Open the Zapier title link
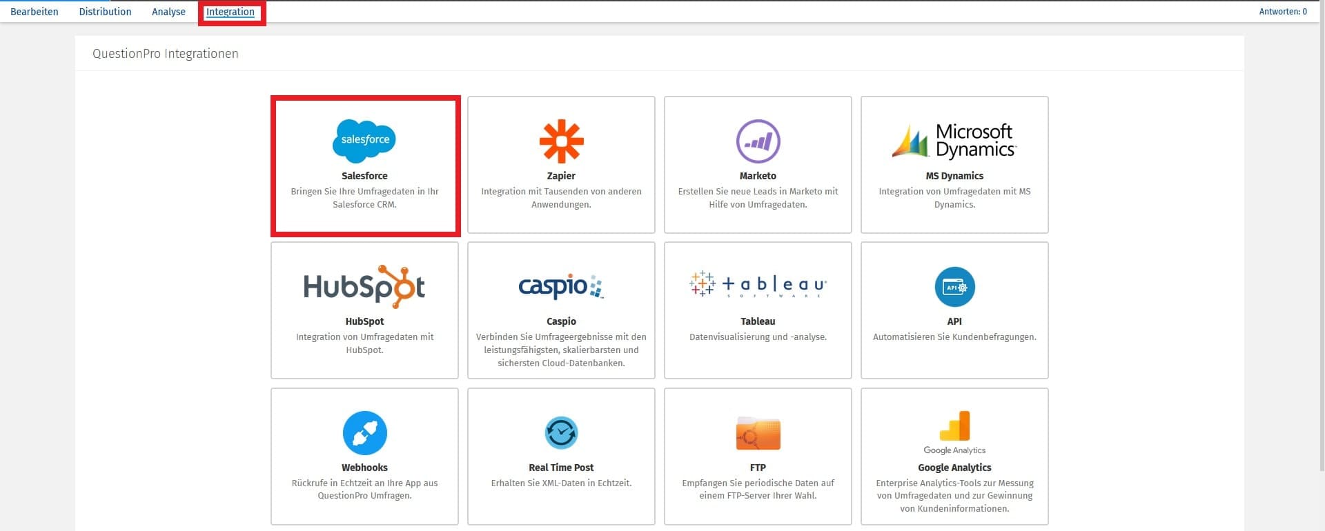The image size is (1325, 531). [561, 176]
